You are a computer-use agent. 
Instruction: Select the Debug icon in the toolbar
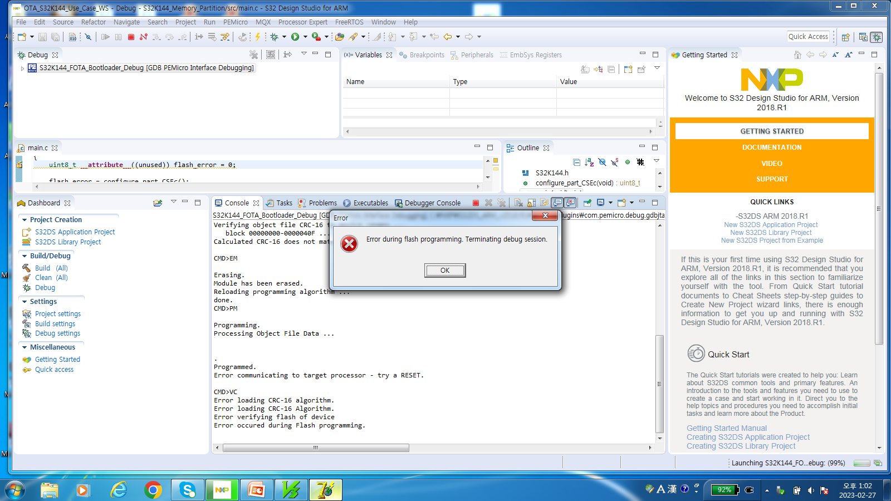point(275,37)
